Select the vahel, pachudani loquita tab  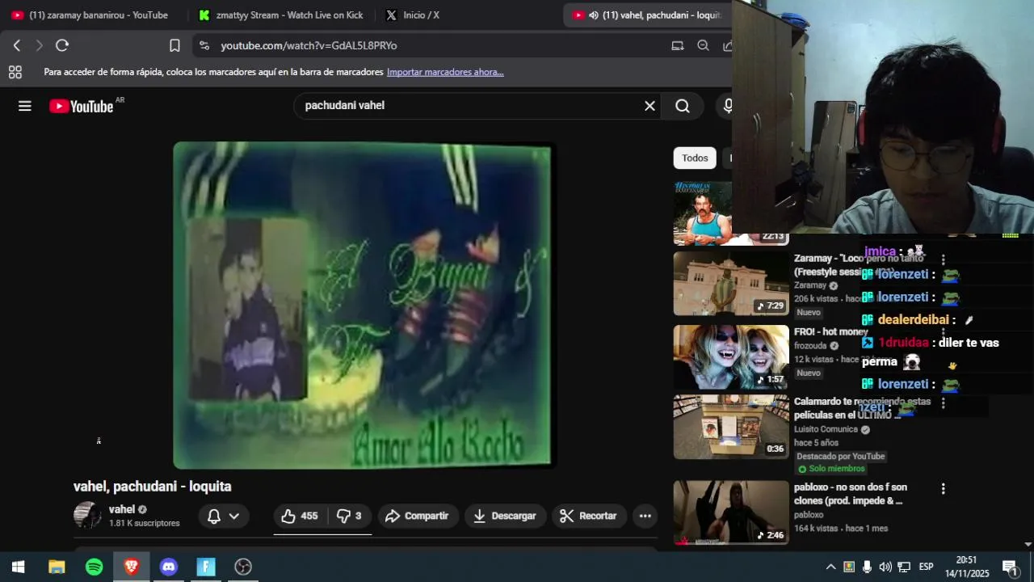click(648, 15)
